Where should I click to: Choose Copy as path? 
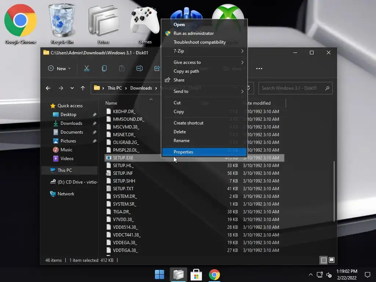[204, 71]
